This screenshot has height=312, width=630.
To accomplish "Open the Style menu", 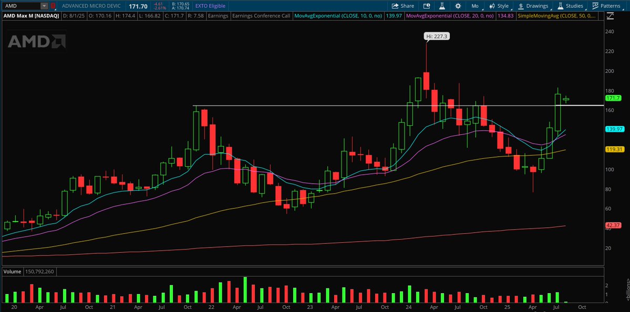I will tap(499, 6).
